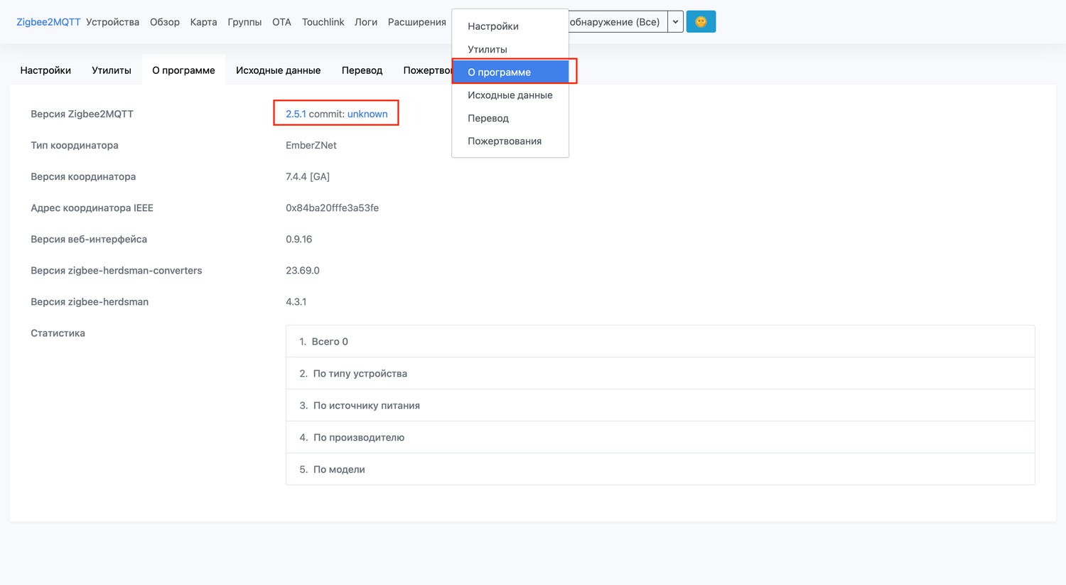Open the Исходные данные tab
The width and height of the screenshot is (1066, 585).
pos(278,70)
